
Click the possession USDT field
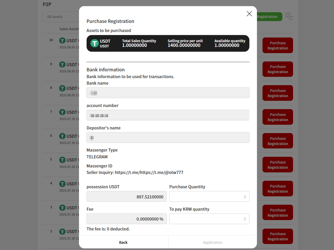click(x=127, y=197)
